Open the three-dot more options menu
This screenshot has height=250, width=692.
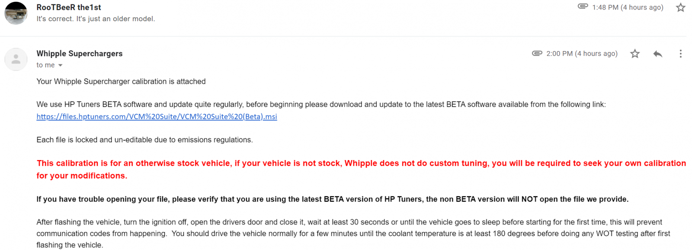click(680, 54)
